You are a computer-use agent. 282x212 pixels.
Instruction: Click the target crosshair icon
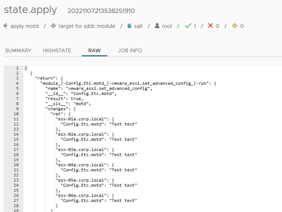pyautogui.click(x=53, y=26)
